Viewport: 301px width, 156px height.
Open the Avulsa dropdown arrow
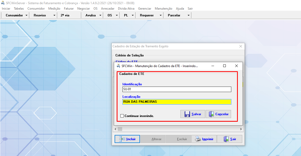point(101,15)
